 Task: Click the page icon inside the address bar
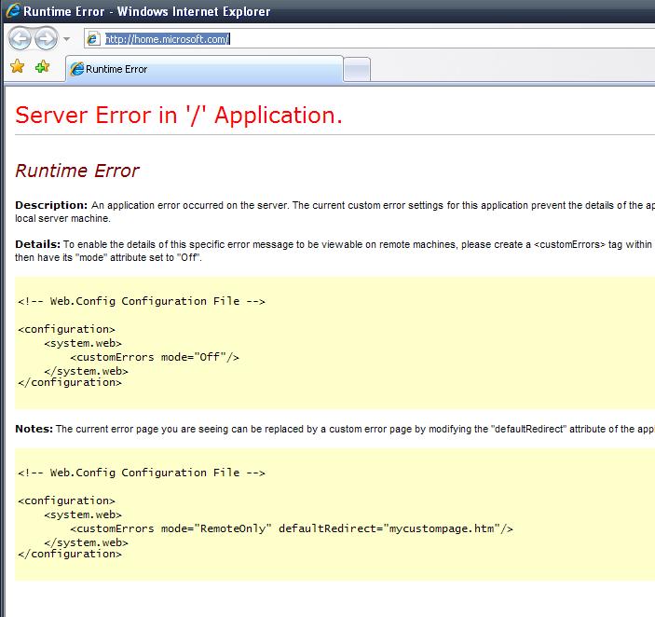coord(93,39)
